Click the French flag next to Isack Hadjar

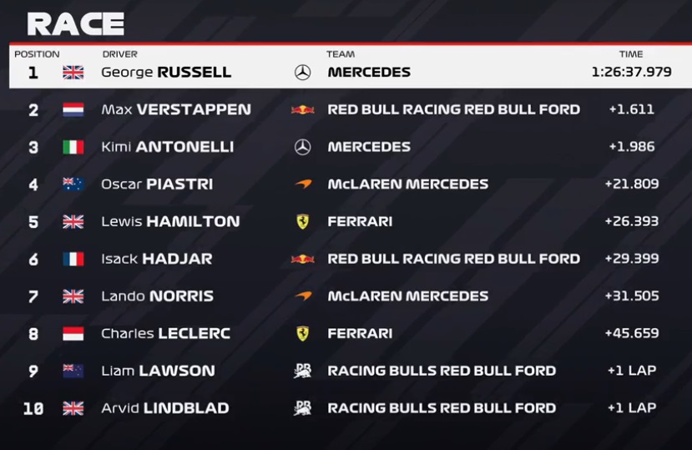coord(73,259)
